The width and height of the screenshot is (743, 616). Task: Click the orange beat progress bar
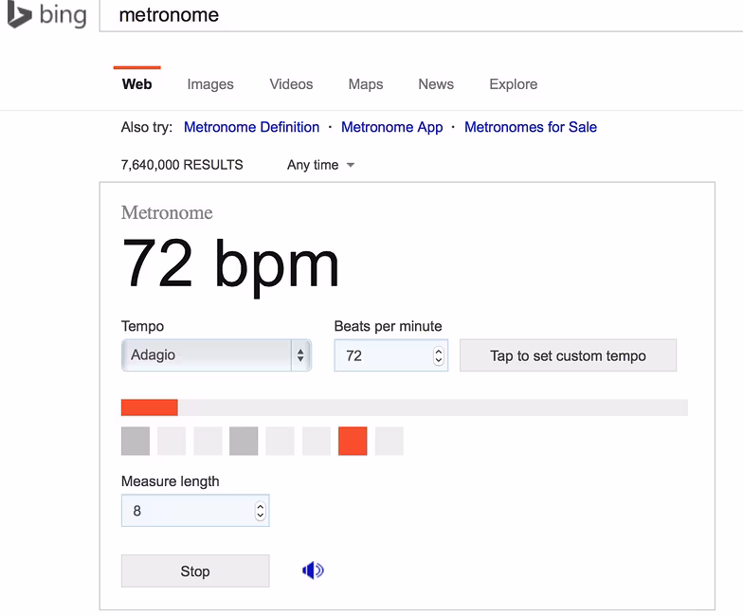coord(150,408)
